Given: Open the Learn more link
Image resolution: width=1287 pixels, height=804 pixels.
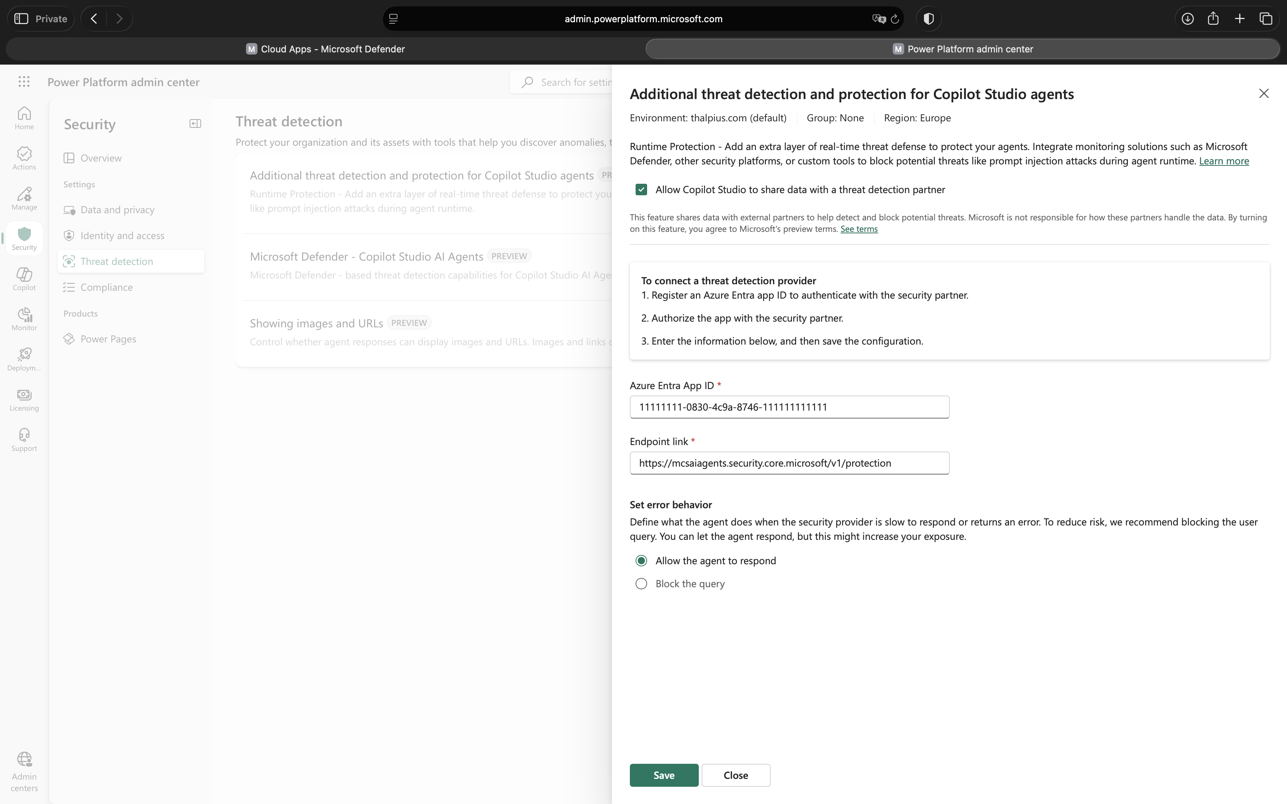Looking at the screenshot, I should 1224,161.
